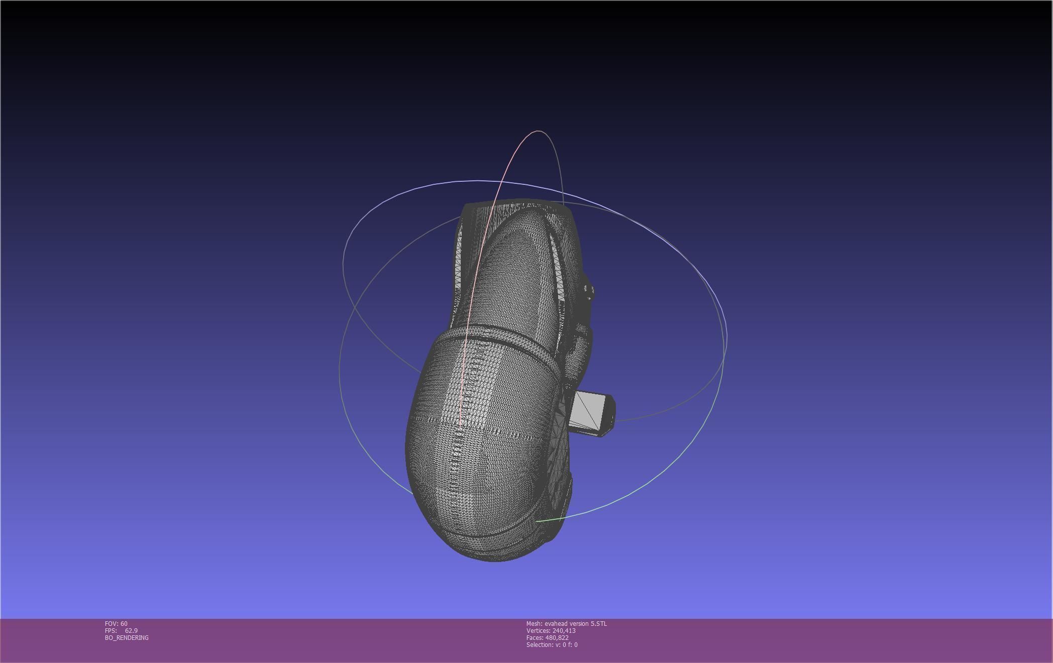
Task: Click the Faces: 480,822 count
Action: (547, 637)
